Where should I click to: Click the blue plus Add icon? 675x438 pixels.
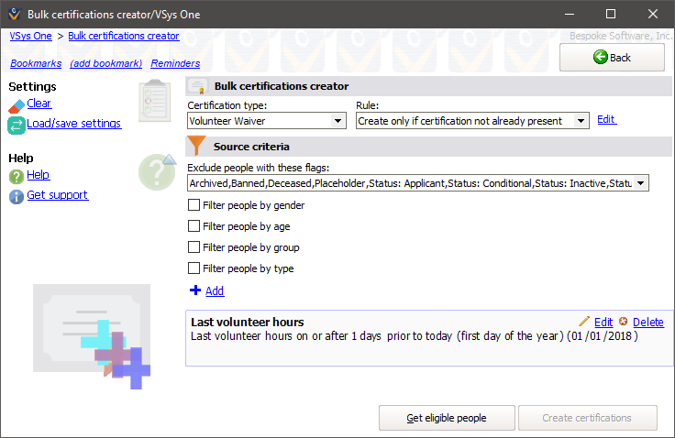(x=194, y=290)
